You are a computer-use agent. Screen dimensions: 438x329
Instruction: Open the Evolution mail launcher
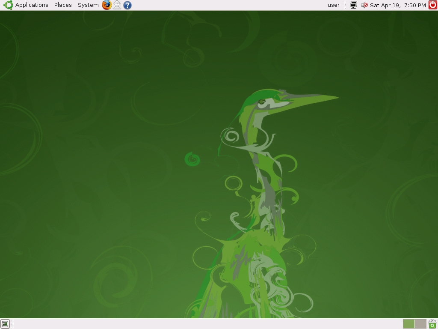pyautogui.click(x=117, y=5)
